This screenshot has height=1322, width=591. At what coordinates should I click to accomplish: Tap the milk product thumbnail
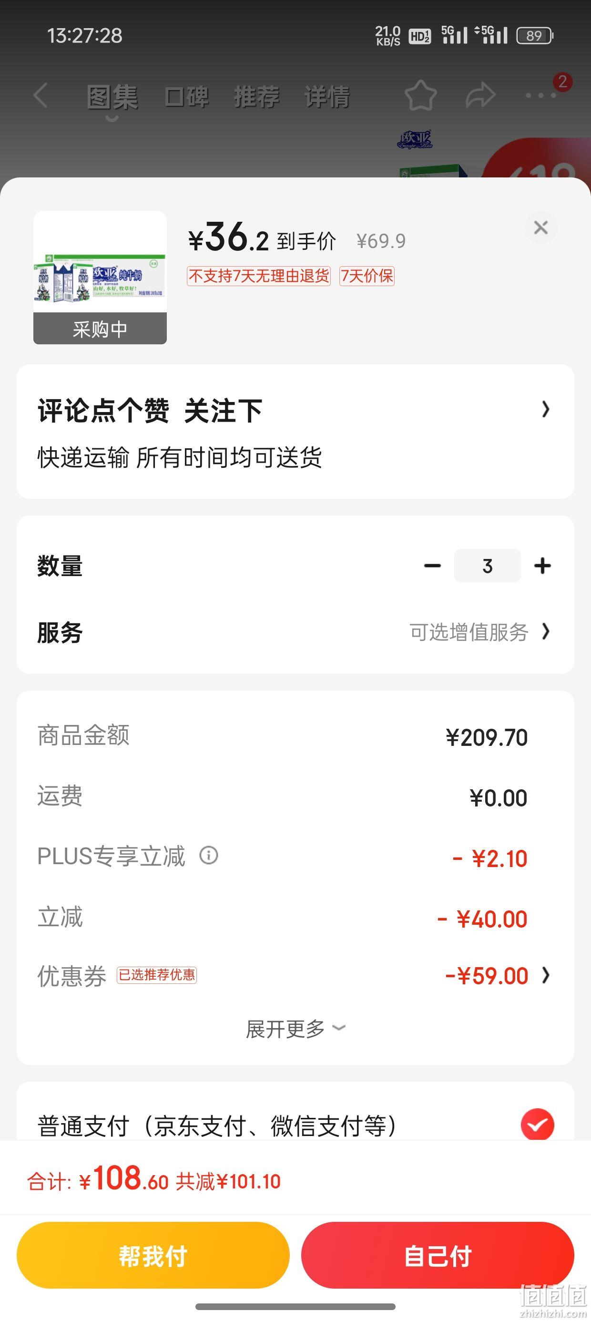click(x=100, y=277)
